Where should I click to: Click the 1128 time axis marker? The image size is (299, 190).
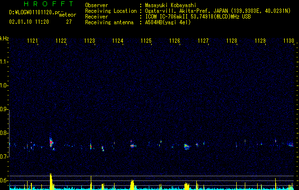[x=231, y=40]
